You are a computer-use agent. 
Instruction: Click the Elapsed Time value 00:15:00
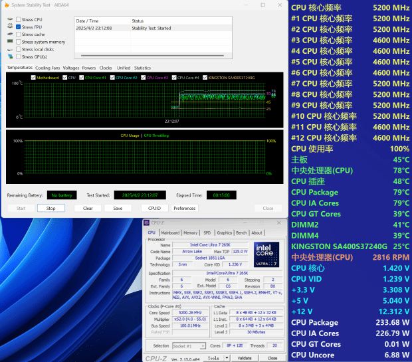pyautogui.click(x=221, y=195)
